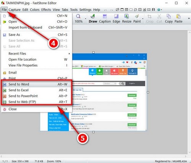This screenshot has height=163, width=191.
Task: Open the dropdown arrow next to Paint
Action: (x=143, y=19)
